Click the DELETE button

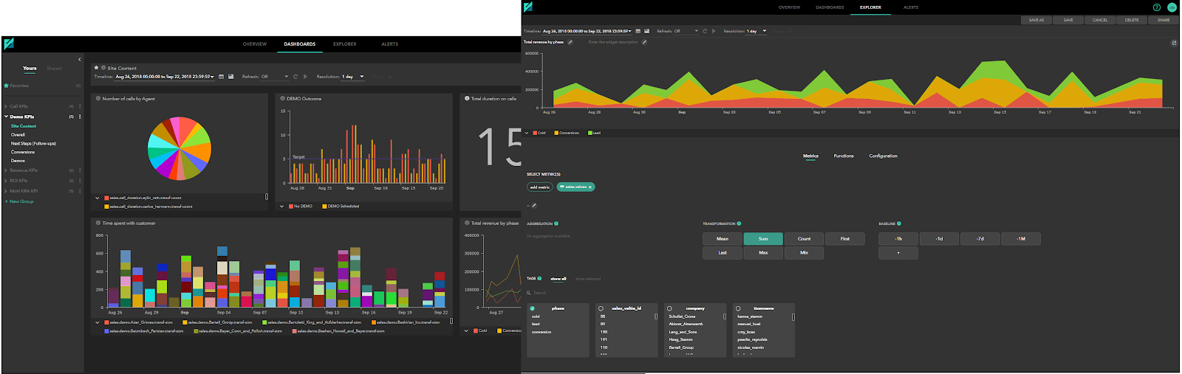pos(1132,20)
